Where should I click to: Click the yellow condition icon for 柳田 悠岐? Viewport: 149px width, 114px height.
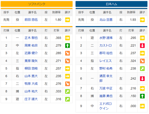point(67,69)
